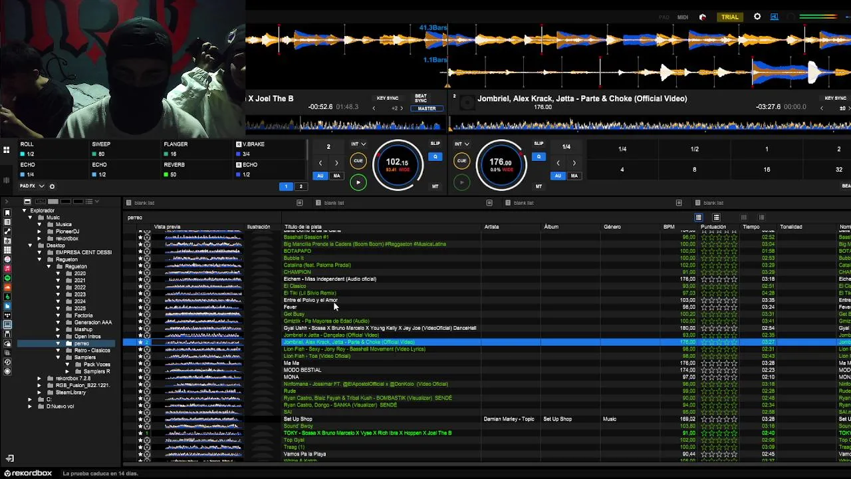Seek in deck 2 overview waveform

click(x=650, y=124)
